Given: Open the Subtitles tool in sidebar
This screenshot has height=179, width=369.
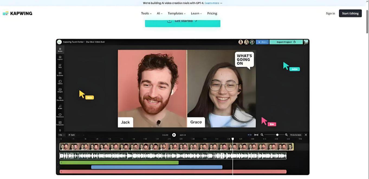Looking at the screenshot, I should tap(60, 74).
